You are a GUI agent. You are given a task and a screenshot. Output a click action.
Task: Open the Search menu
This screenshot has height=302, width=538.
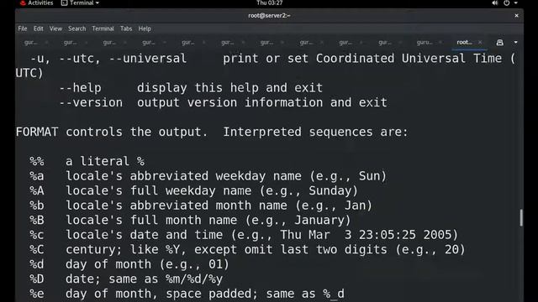pyautogui.click(x=76, y=29)
